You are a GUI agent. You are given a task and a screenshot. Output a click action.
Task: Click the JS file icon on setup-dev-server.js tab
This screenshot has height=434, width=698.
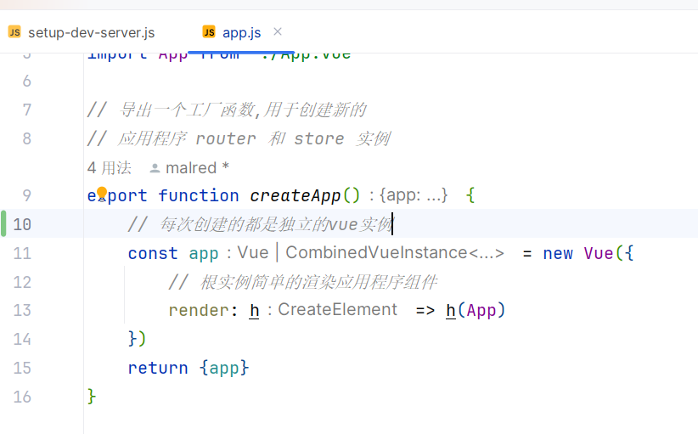click(14, 32)
